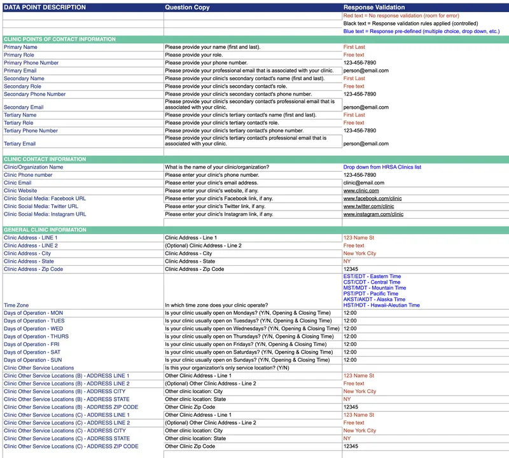Viewport: 509px width, 458px height.
Task: Click the 'Black text = Response validation rules applied' cell
Action: point(426,24)
